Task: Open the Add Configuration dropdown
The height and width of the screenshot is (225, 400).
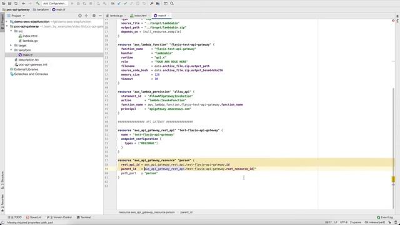Action: 54,3
